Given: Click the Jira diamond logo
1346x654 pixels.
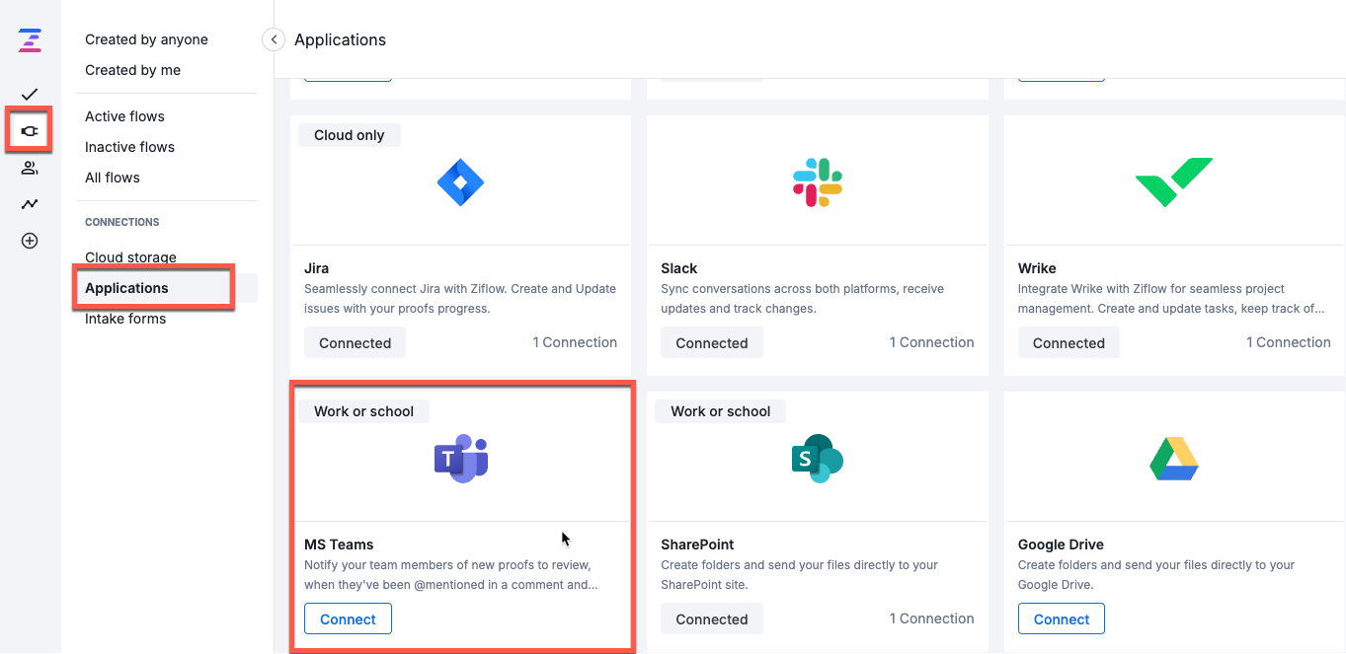Looking at the screenshot, I should click(460, 182).
